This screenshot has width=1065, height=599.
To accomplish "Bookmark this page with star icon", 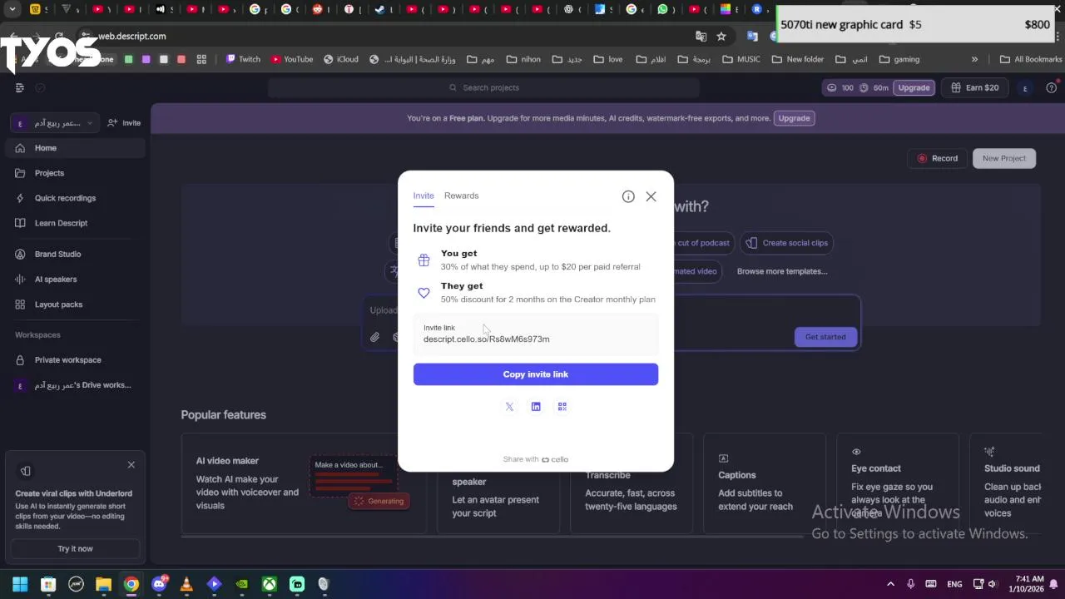I will point(721,37).
